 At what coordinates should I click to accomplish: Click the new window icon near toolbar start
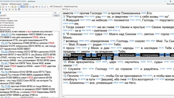tap(3, 7)
